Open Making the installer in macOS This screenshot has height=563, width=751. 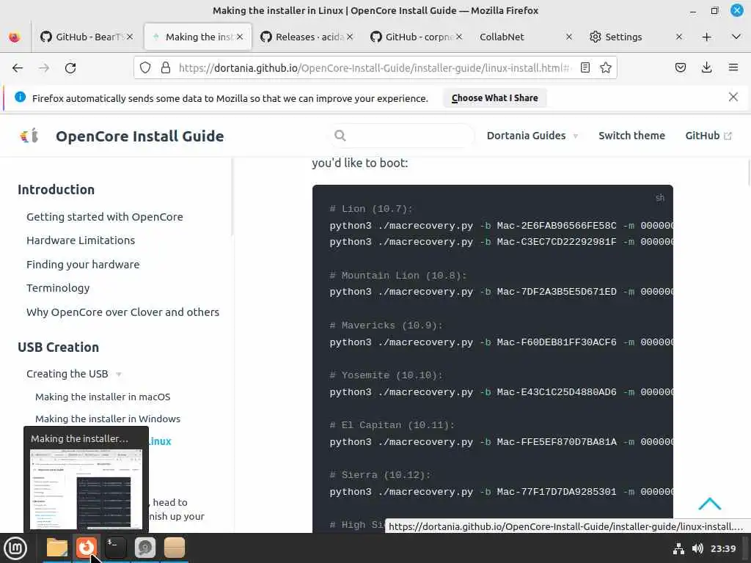(103, 397)
